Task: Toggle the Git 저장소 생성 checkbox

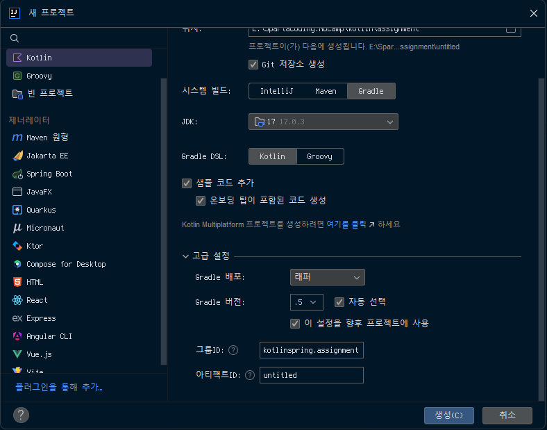Action: point(253,64)
